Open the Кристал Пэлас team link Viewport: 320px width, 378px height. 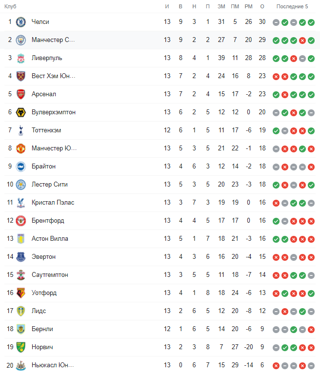[53, 203]
